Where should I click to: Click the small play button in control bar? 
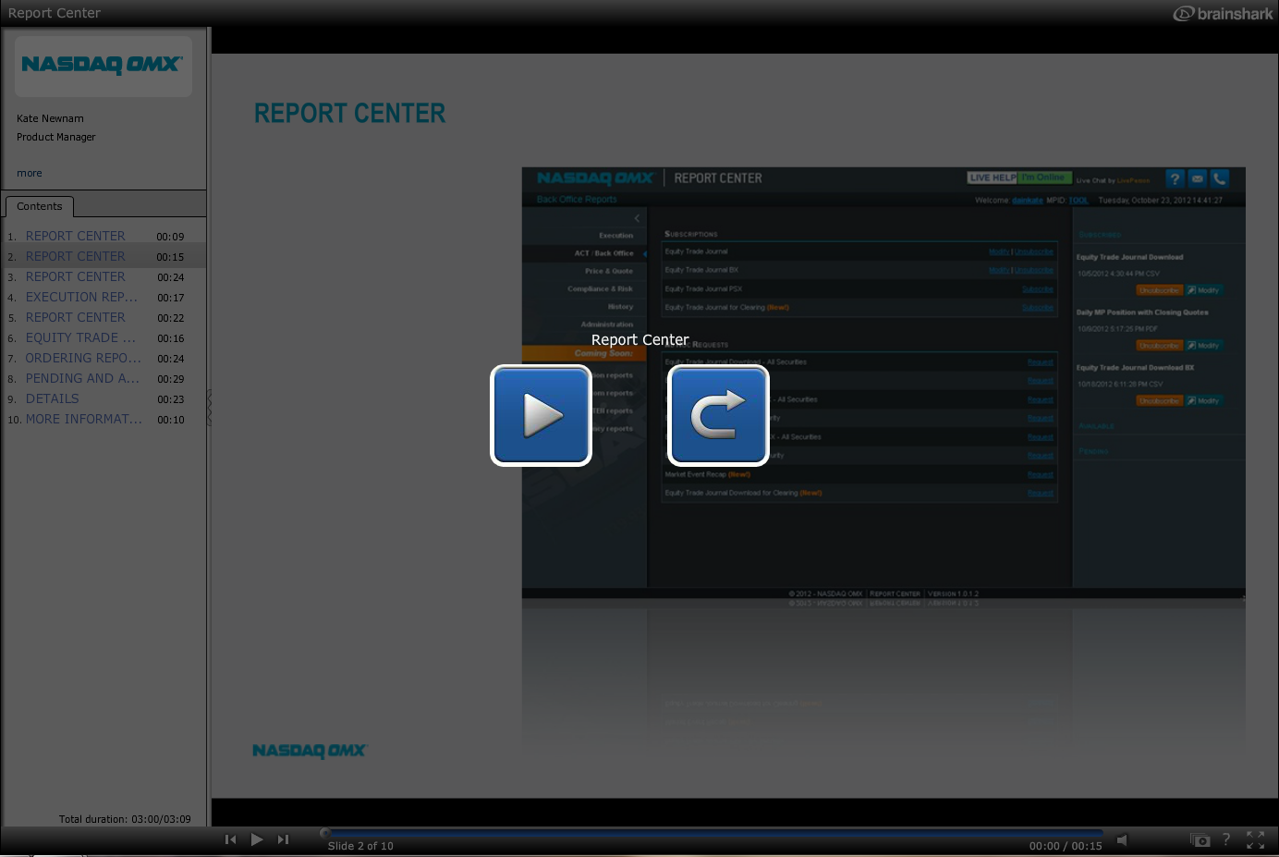257,839
